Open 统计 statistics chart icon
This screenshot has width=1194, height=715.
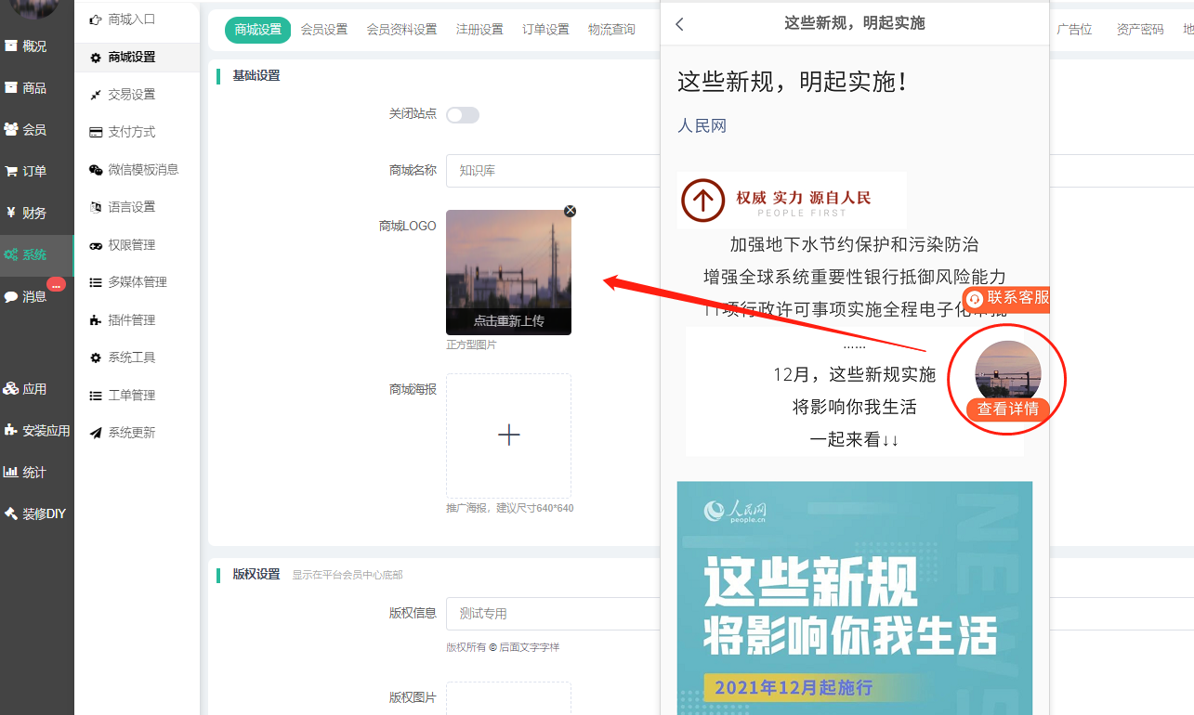coord(11,472)
